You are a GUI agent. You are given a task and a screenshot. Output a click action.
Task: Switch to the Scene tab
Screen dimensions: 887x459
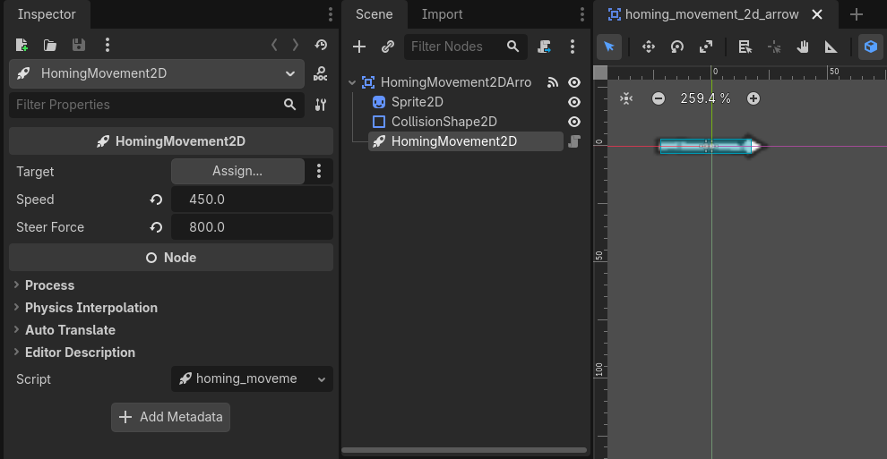pos(374,14)
